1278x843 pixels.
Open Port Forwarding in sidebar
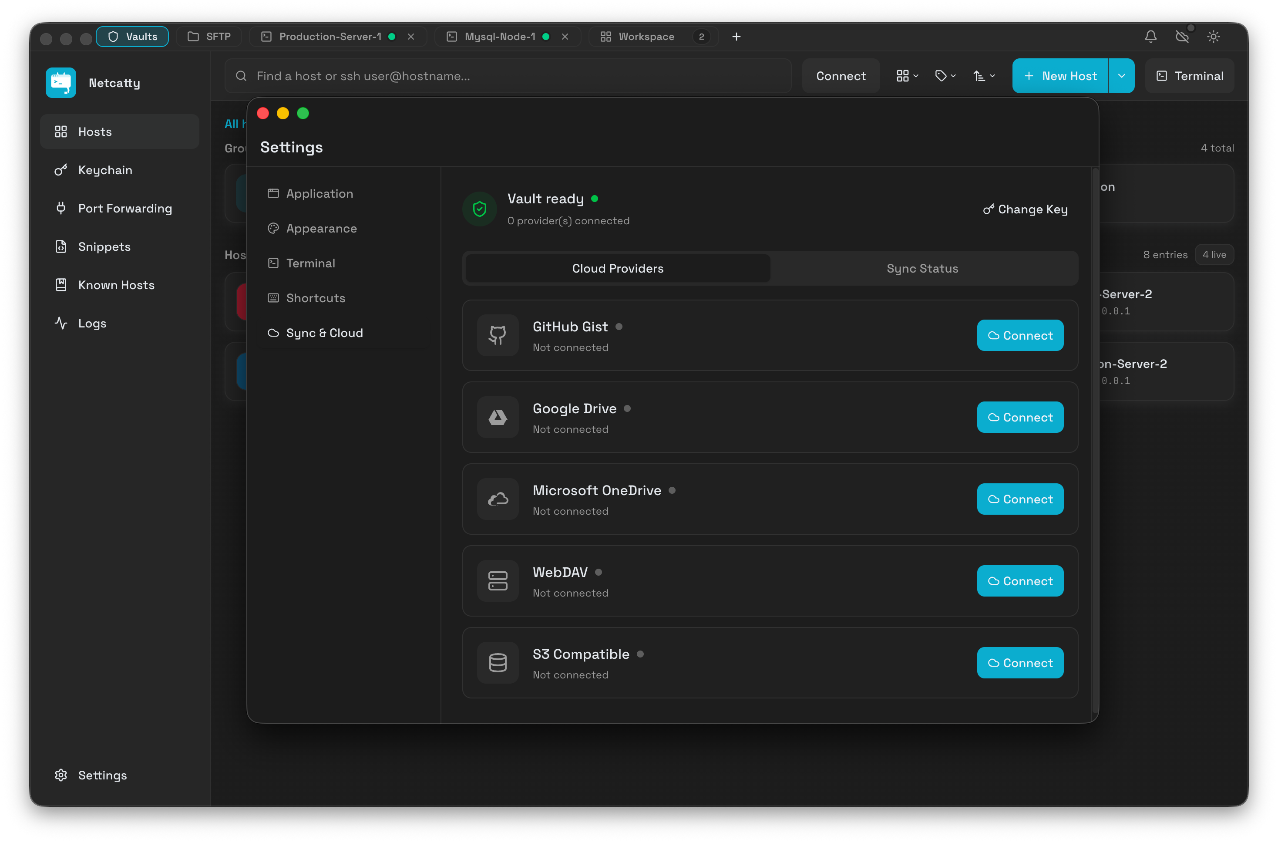(x=119, y=208)
